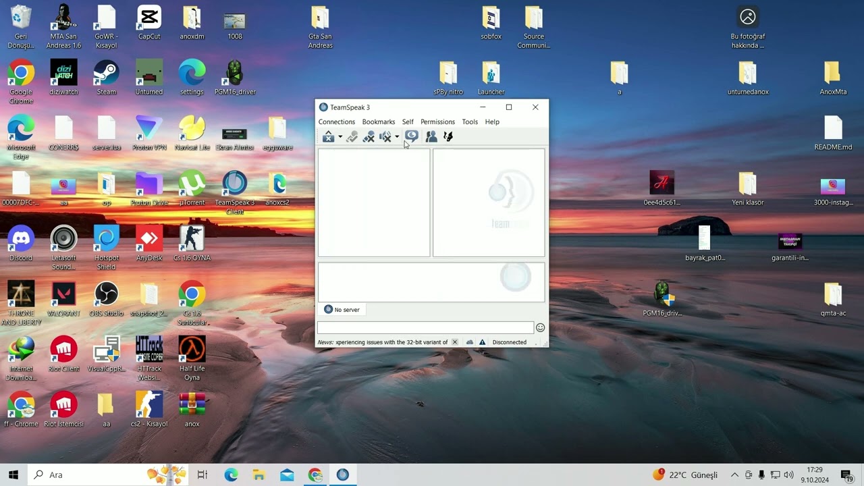The width and height of the screenshot is (864, 486).
Task: Click the grayed activate microphone toolbar icon
Action: click(352, 137)
